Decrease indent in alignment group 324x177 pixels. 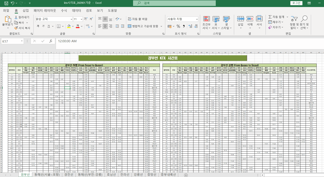117,26
